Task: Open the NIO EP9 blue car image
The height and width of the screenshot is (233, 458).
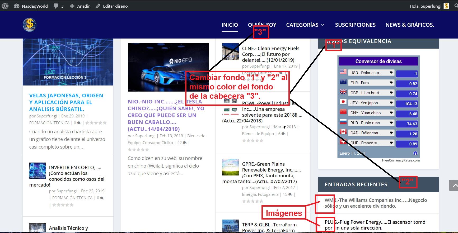Action: point(168,67)
